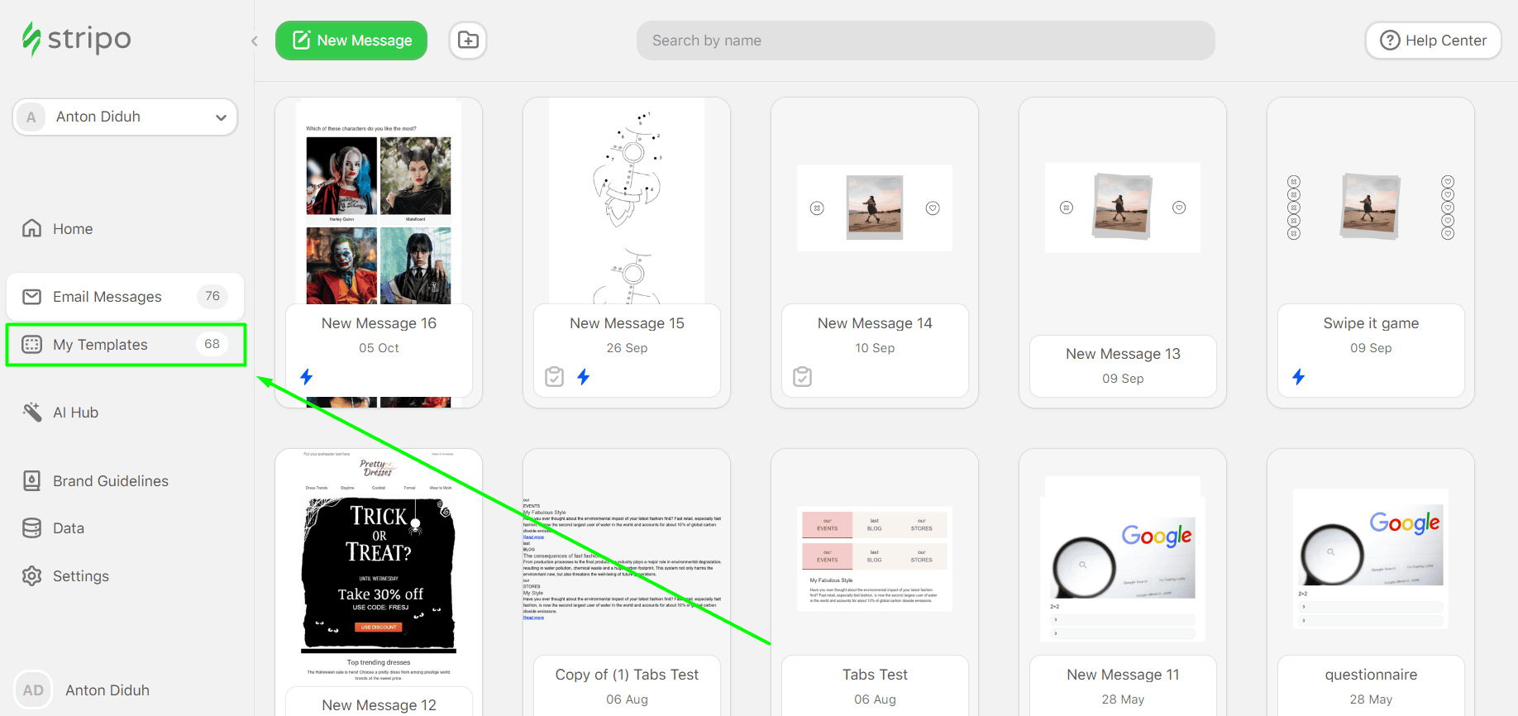
Task: Click the Data database icon
Action: tap(32, 528)
